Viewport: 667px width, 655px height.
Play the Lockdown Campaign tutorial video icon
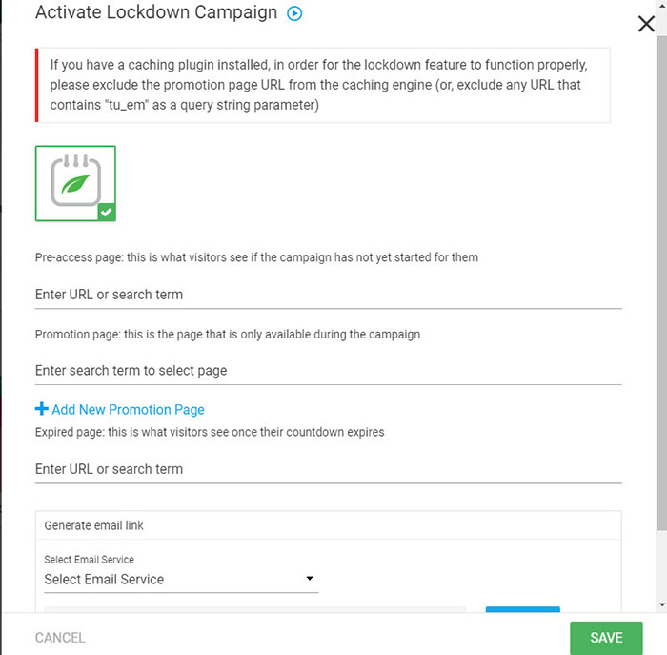click(294, 14)
